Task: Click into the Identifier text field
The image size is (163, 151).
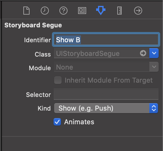Action: pyautogui.click(x=106, y=39)
